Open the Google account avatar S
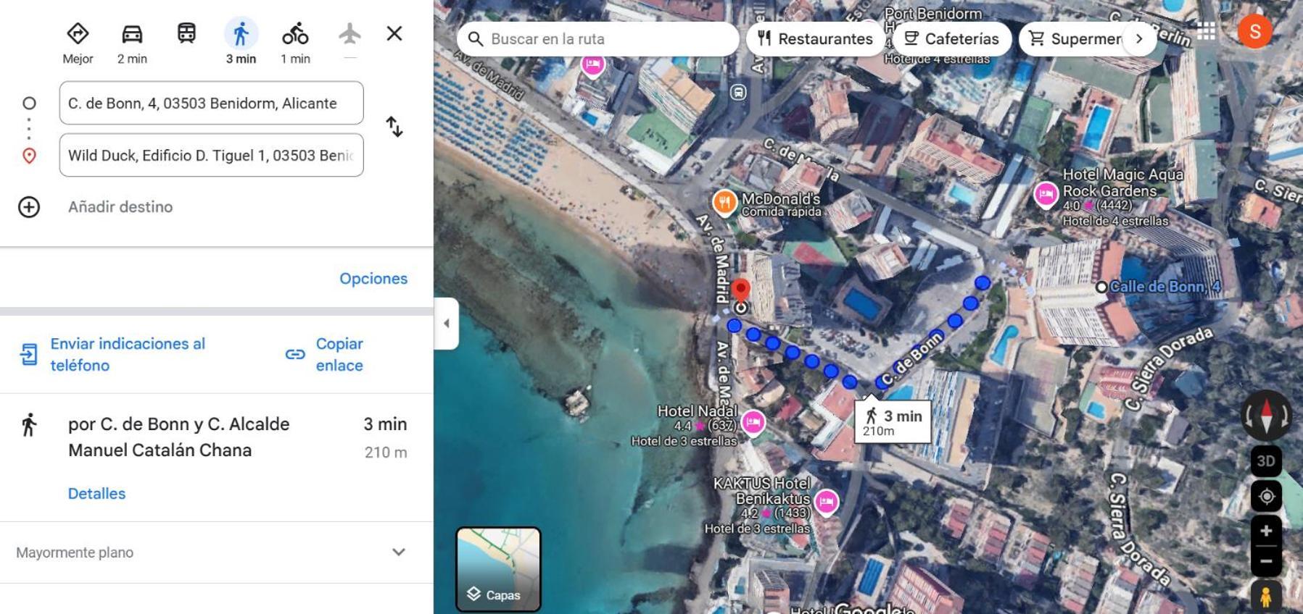The width and height of the screenshot is (1303, 614). [1255, 31]
